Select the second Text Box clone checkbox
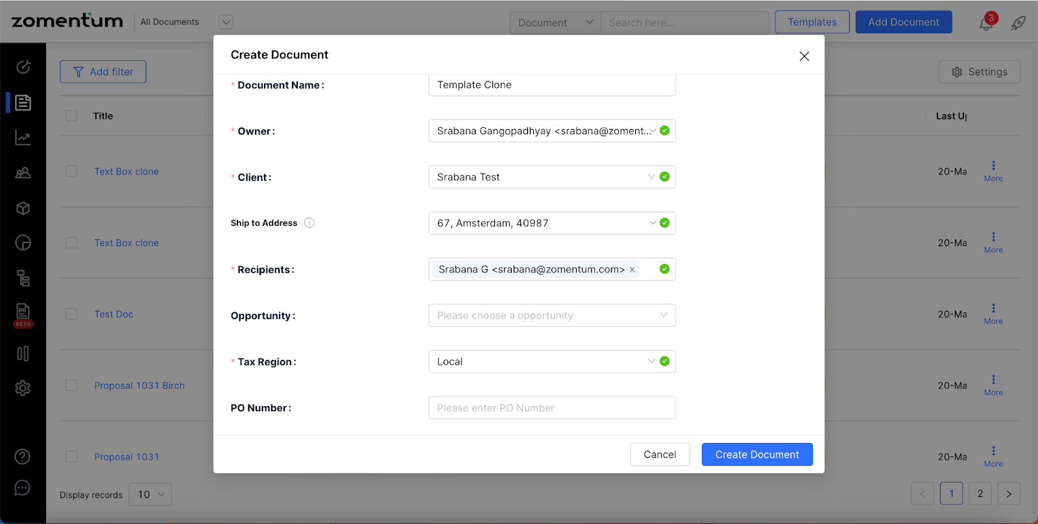The height and width of the screenshot is (524, 1038). pos(71,243)
